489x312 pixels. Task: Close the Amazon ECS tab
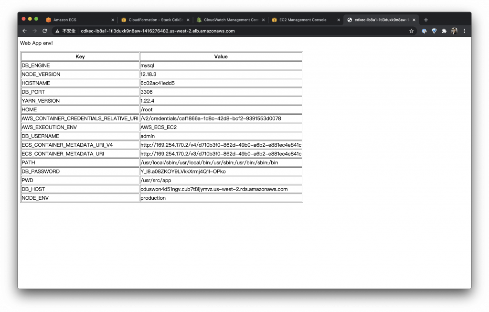coord(113,20)
